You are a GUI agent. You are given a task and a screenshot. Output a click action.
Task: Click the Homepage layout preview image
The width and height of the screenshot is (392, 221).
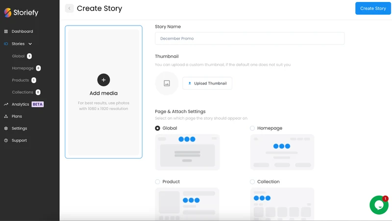click(x=282, y=152)
